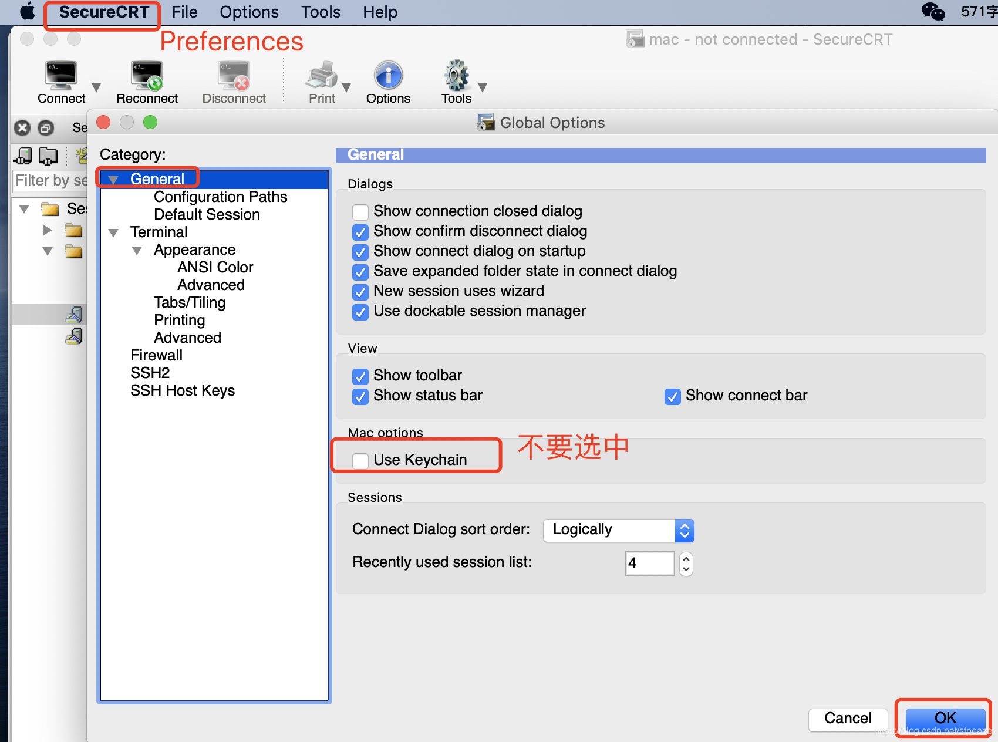Expand the collapsed subfolder in session manager
The width and height of the screenshot is (998, 742).
pyautogui.click(x=48, y=230)
